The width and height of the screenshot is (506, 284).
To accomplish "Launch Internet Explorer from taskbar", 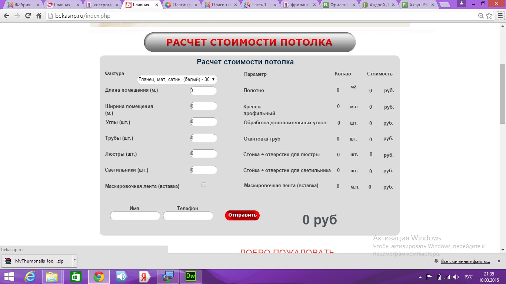I will [30, 277].
